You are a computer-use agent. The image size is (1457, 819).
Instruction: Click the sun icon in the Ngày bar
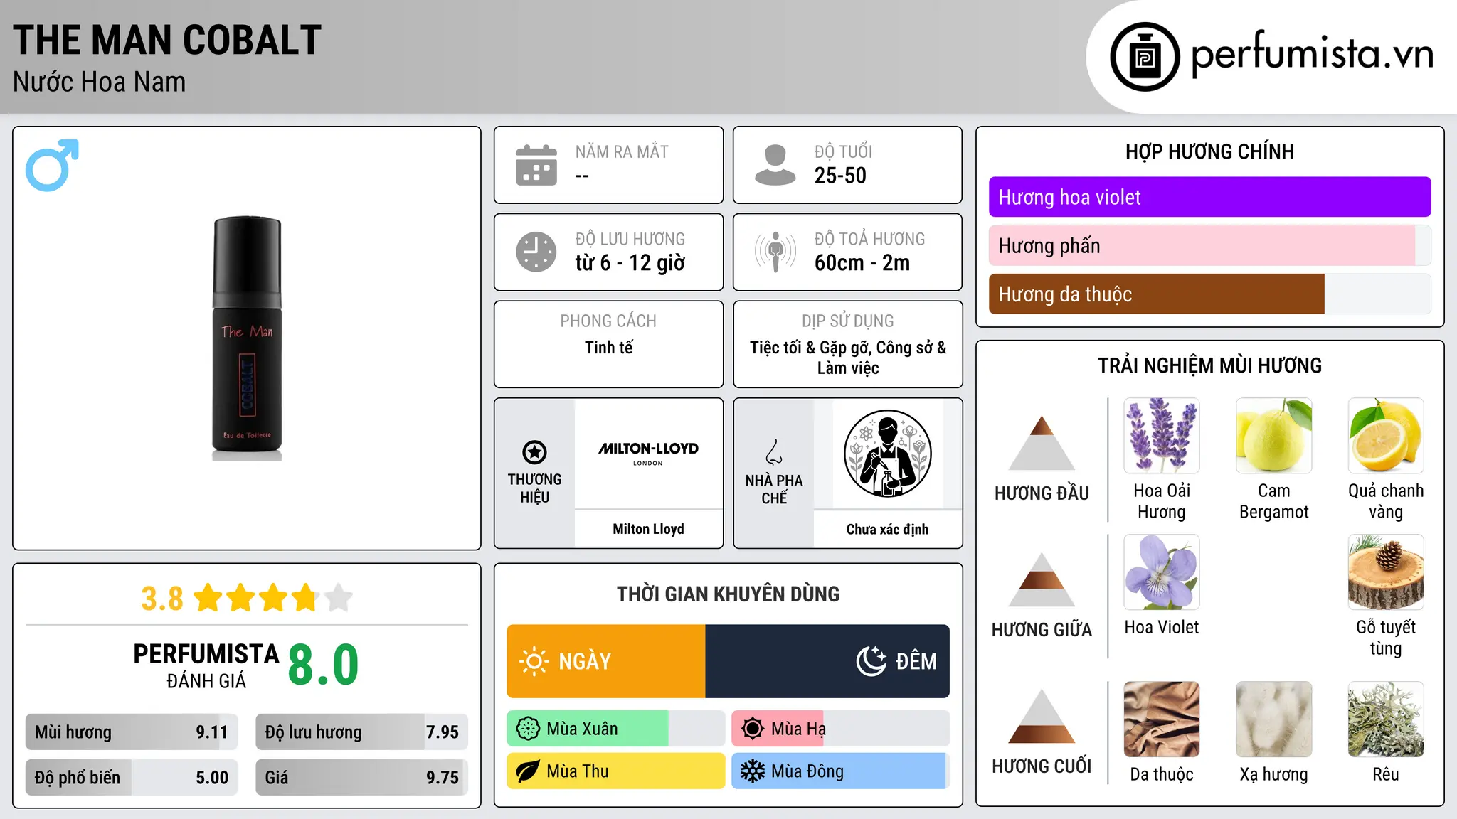click(534, 661)
